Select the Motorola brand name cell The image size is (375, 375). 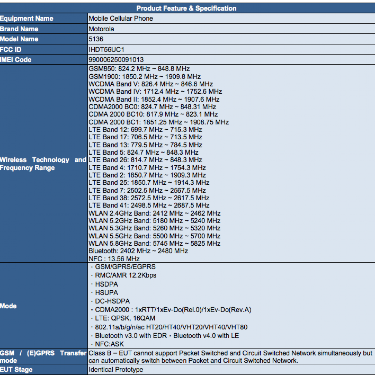coord(102,29)
